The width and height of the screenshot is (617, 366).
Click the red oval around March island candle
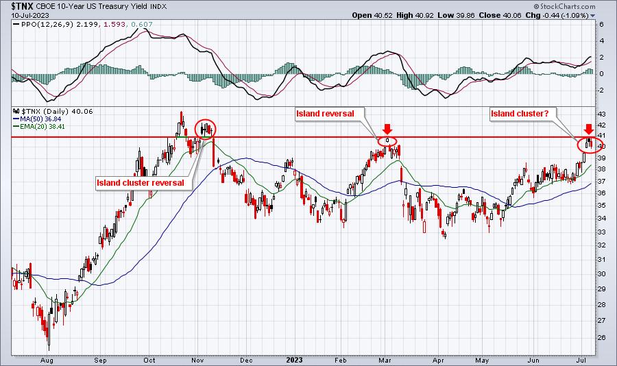(387, 141)
